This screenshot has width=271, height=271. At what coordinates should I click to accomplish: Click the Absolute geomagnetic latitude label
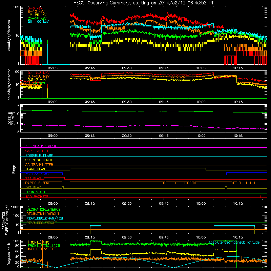234,242
